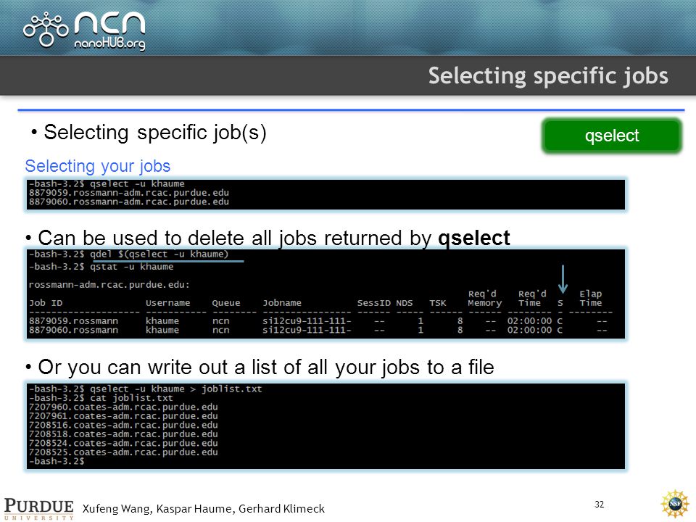Click '7208518.coates-adm.rcac.purdue.edu' line

(x=123, y=434)
